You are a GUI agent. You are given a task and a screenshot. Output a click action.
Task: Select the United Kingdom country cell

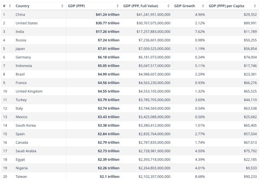click(x=29, y=91)
